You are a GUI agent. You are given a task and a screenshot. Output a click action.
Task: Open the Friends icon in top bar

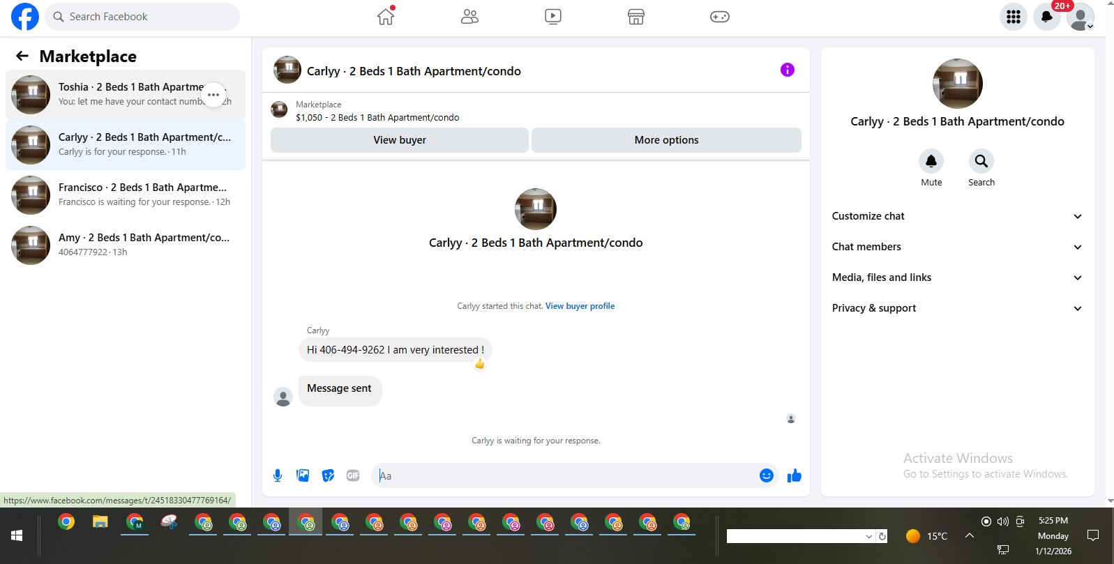(x=469, y=17)
